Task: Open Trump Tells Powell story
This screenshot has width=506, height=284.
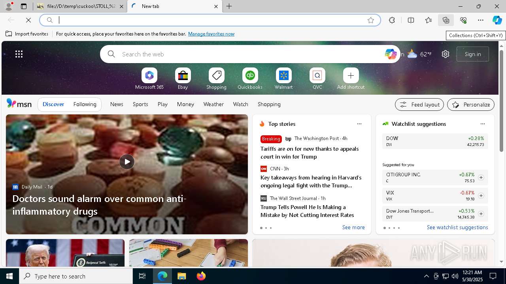Action: [307, 211]
